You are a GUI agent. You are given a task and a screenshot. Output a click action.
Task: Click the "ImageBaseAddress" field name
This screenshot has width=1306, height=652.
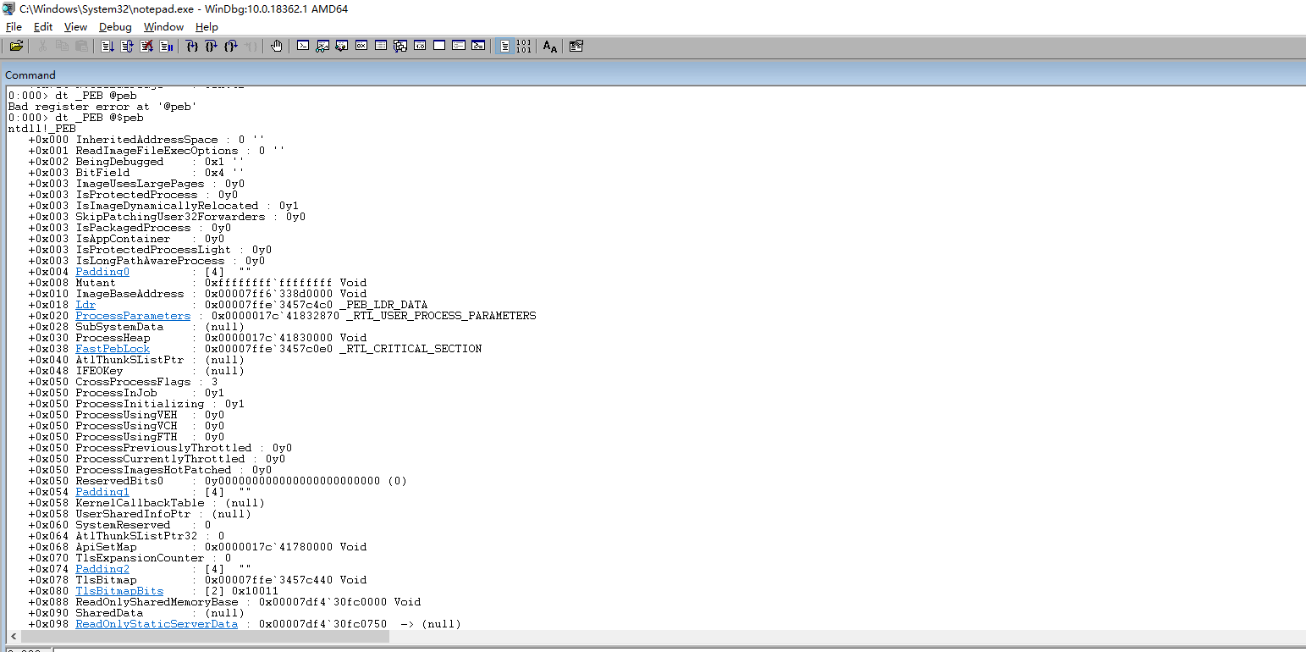click(129, 294)
